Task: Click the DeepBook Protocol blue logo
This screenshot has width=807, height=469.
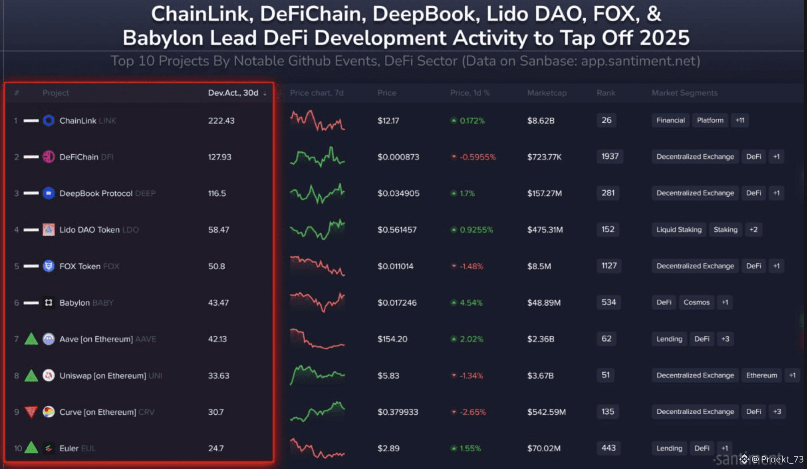Action: 49,193
